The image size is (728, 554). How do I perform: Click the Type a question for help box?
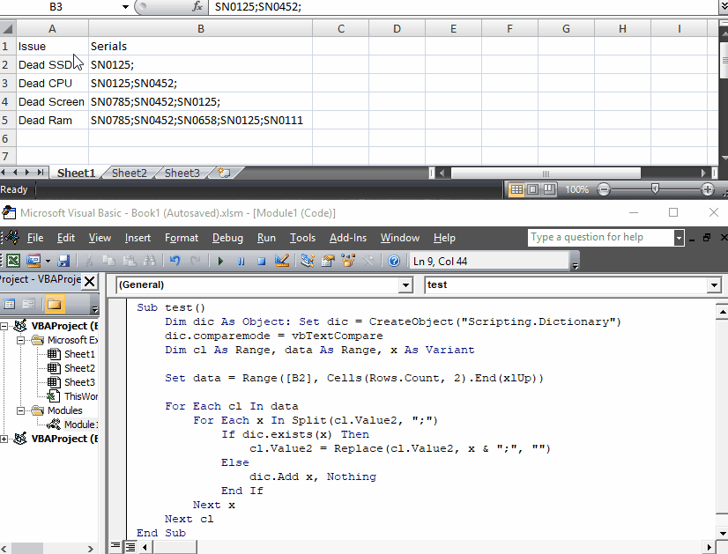click(x=600, y=238)
